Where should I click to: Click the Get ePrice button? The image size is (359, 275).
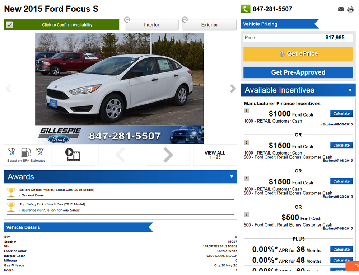point(298,54)
